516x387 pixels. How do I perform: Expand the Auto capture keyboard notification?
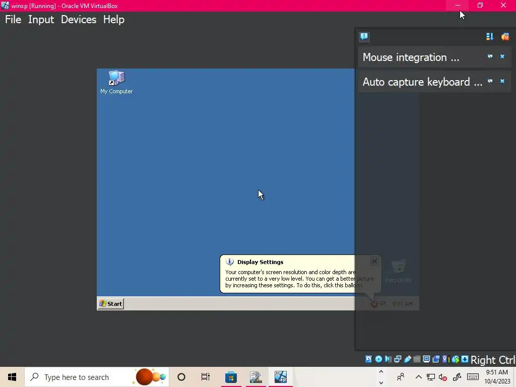pos(422,82)
